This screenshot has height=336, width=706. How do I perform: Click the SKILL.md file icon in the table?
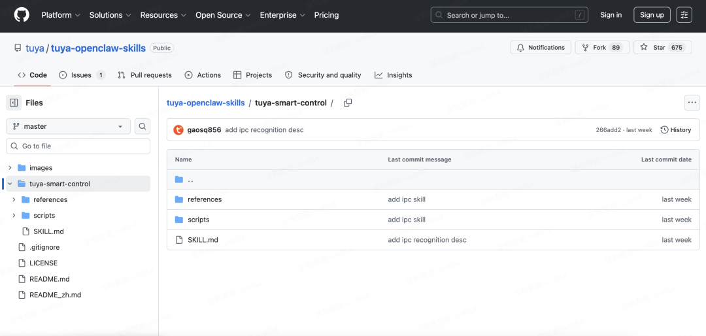coord(179,240)
